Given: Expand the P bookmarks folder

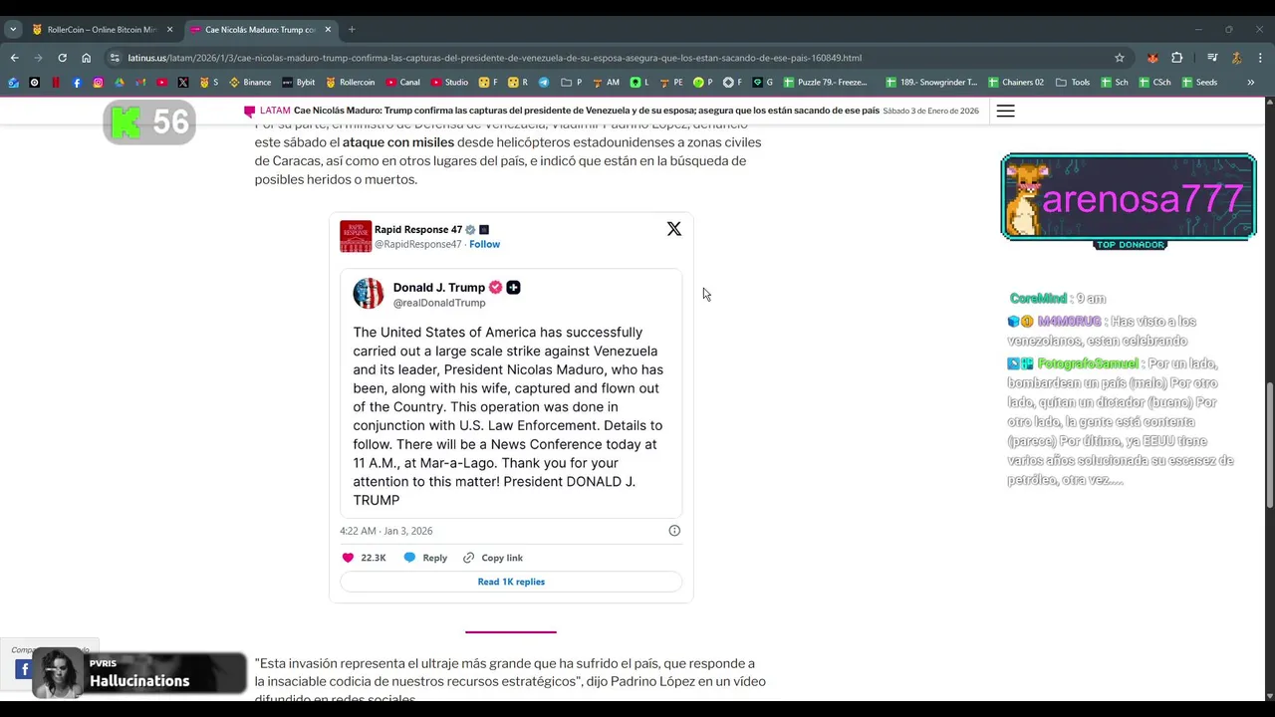Looking at the screenshot, I should pos(572,83).
